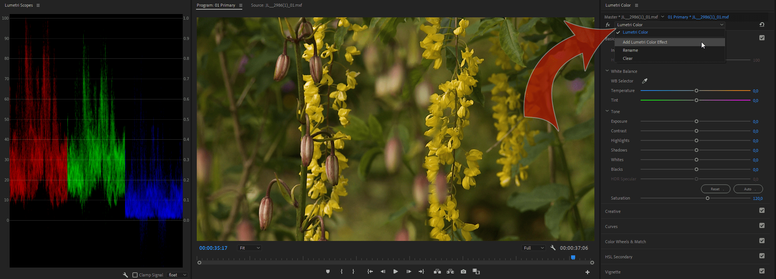The width and height of the screenshot is (776, 279).
Task: Click the Mark In bracket button
Action: coord(341,272)
